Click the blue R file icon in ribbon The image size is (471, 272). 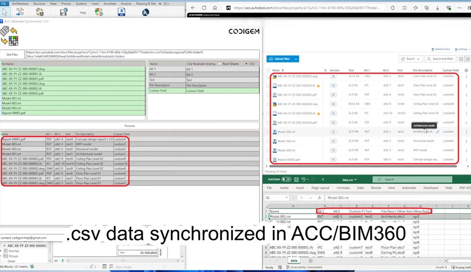(x=122, y=12)
